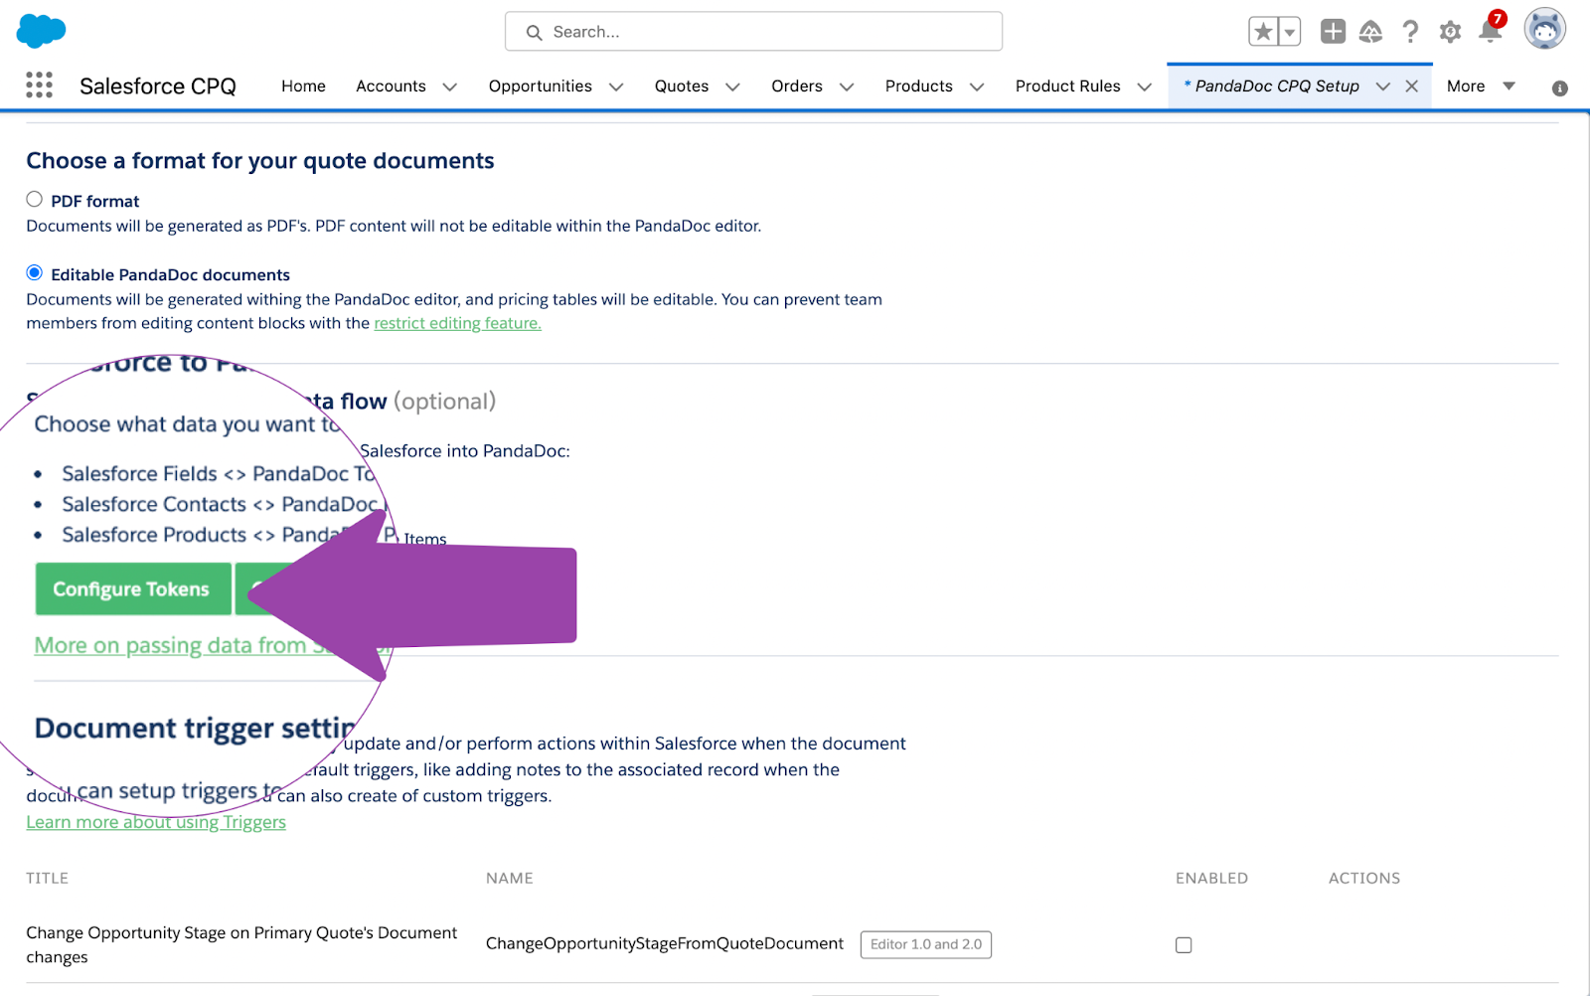Click the Editor 1.0 and 2.0 badge
The image size is (1590, 996).
tap(926, 944)
